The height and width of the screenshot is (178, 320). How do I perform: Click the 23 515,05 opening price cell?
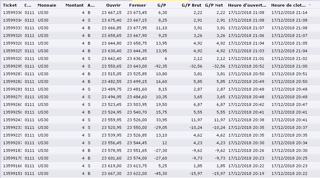pos(111,74)
